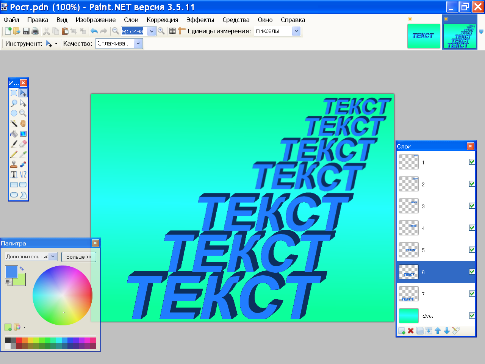Click the Duplicate Layer icon
This screenshot has width=485, height=364.
click(420, 331)
